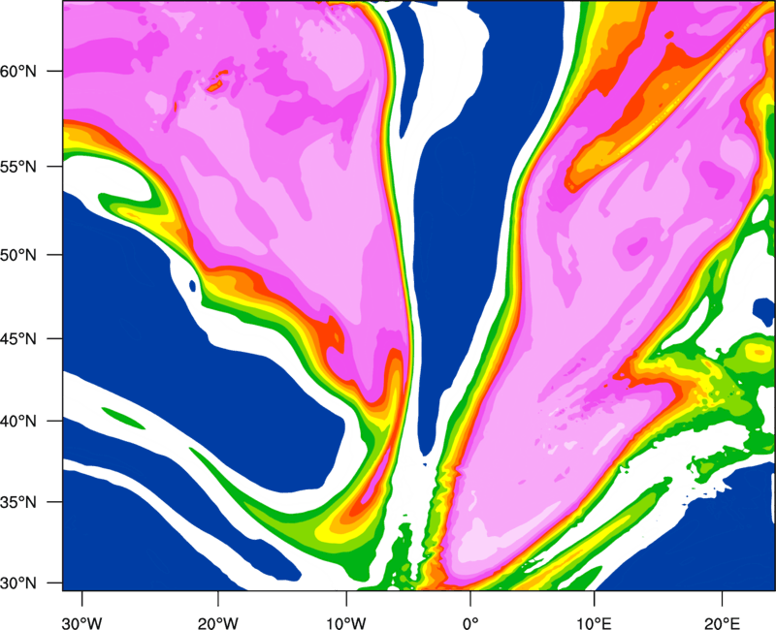Screen dimensions: 776x630
Task: Click the 10°W longitude label
Action: [345, 622]
